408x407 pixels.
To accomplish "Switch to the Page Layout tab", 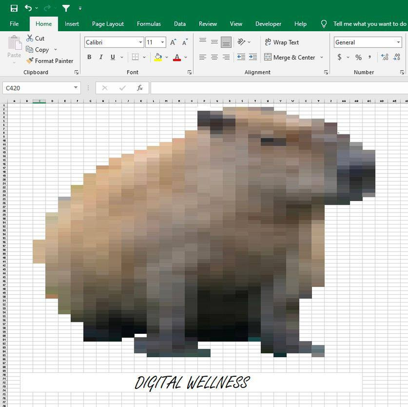I will [108, 23].
